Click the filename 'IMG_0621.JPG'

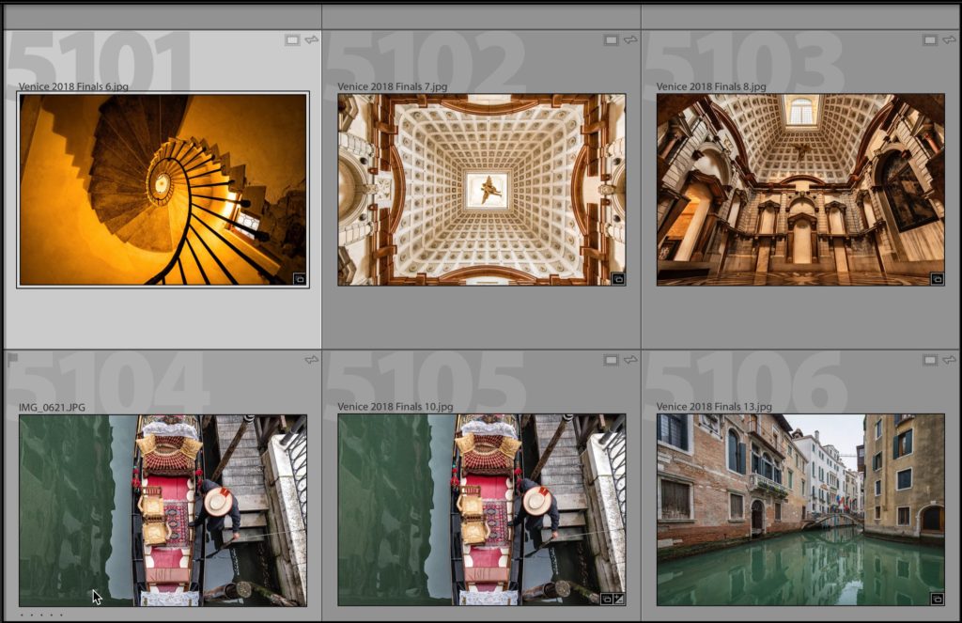tap(53, 407)
